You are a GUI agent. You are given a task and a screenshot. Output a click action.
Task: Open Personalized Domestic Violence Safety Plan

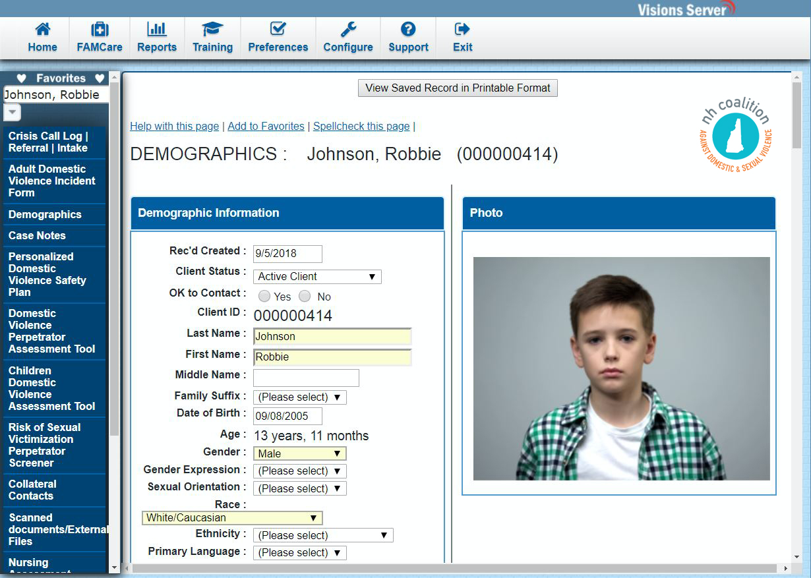coord(54,274)
